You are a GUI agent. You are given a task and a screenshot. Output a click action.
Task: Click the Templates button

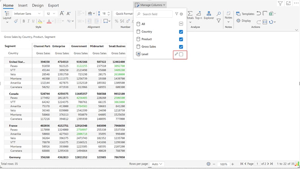(245, 14)
